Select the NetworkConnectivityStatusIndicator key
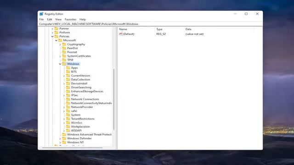Viewport: 294px width, 165px height. pos(91,103)
